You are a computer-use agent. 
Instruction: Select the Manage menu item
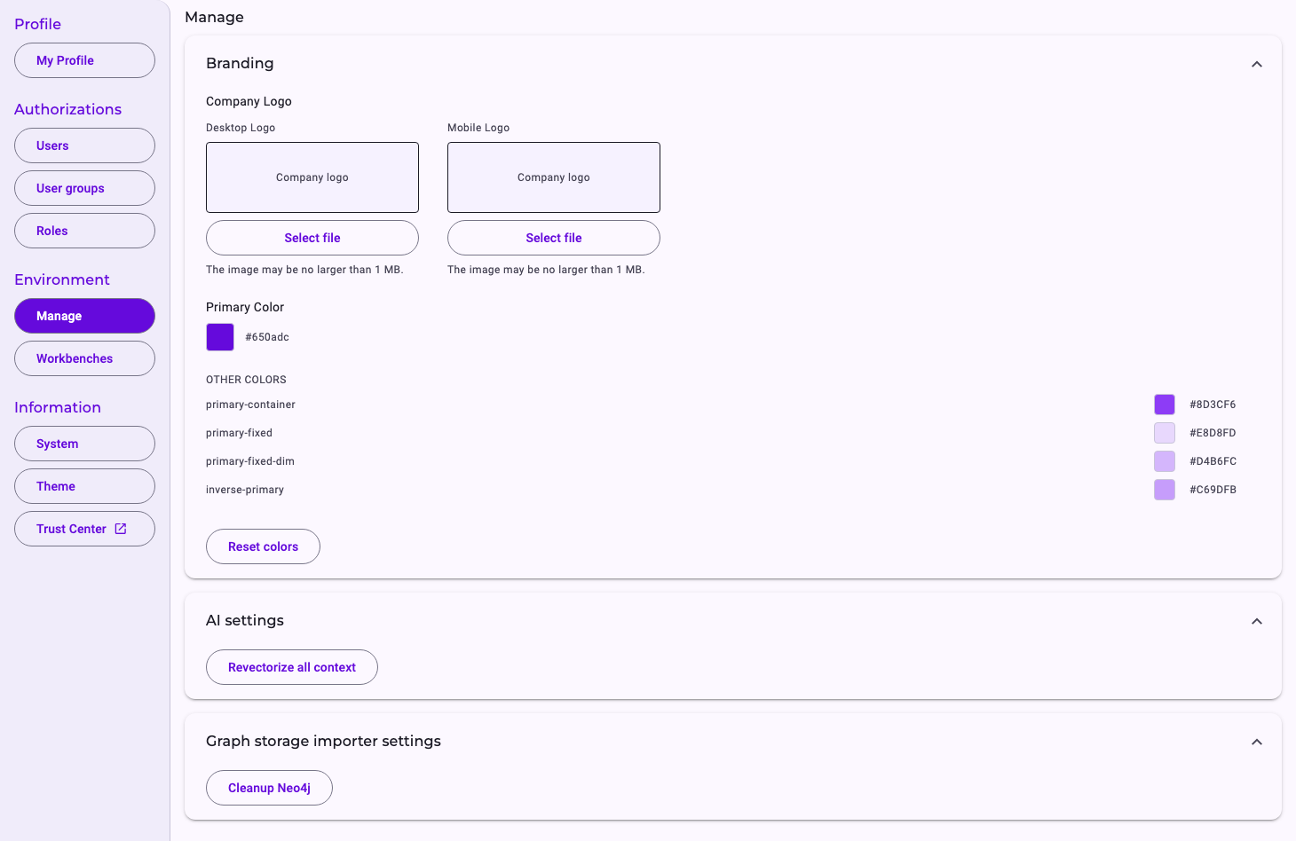[84, 316]
